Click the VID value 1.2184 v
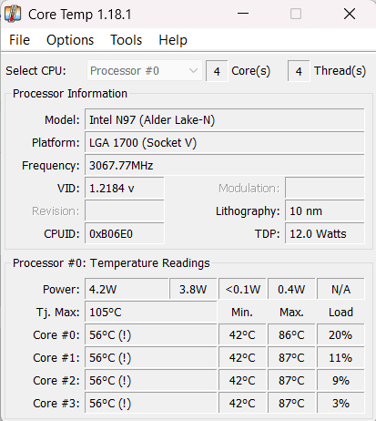 tap(125, 189)
